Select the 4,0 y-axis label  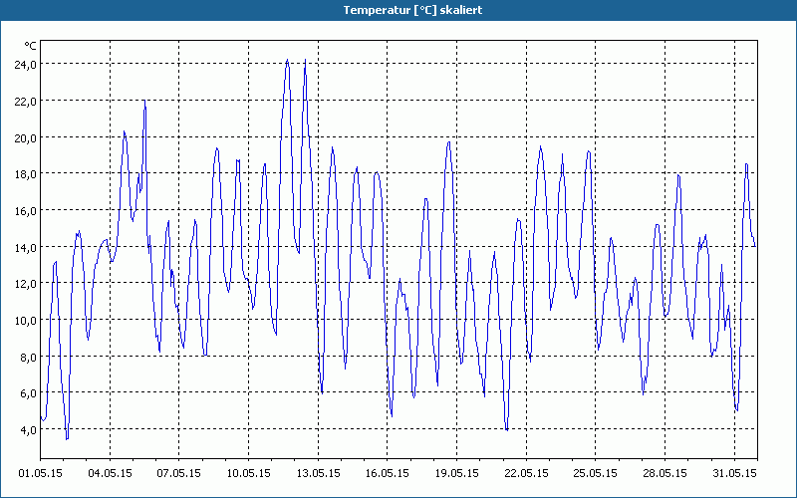pos(29,430)
